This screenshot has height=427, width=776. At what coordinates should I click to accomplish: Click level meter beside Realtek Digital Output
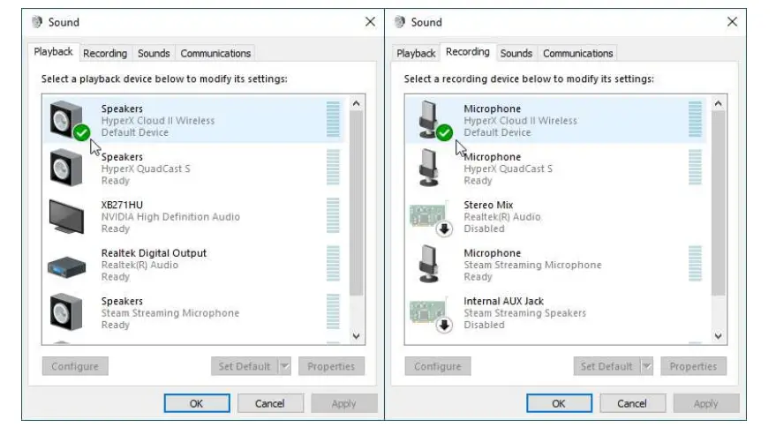(333, 264)
